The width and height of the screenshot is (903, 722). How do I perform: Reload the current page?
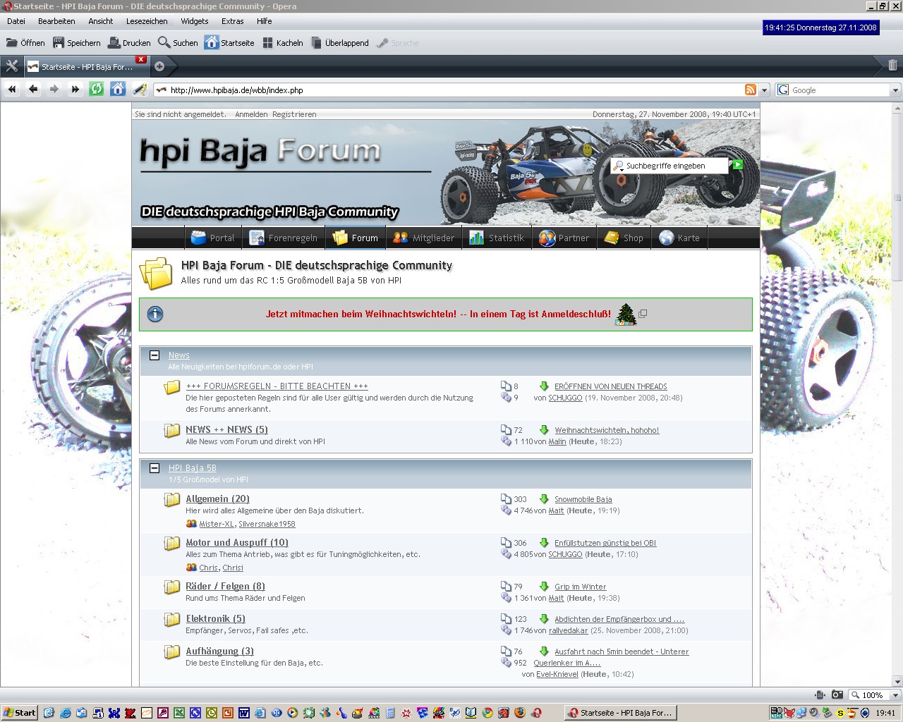tap(97, 90)
